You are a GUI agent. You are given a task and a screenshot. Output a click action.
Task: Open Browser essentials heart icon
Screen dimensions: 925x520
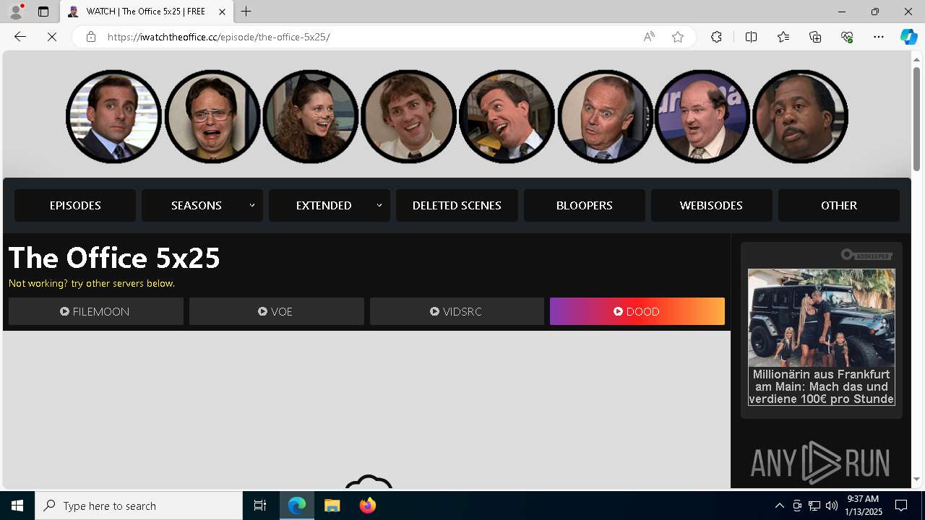[x=847, y=37]
